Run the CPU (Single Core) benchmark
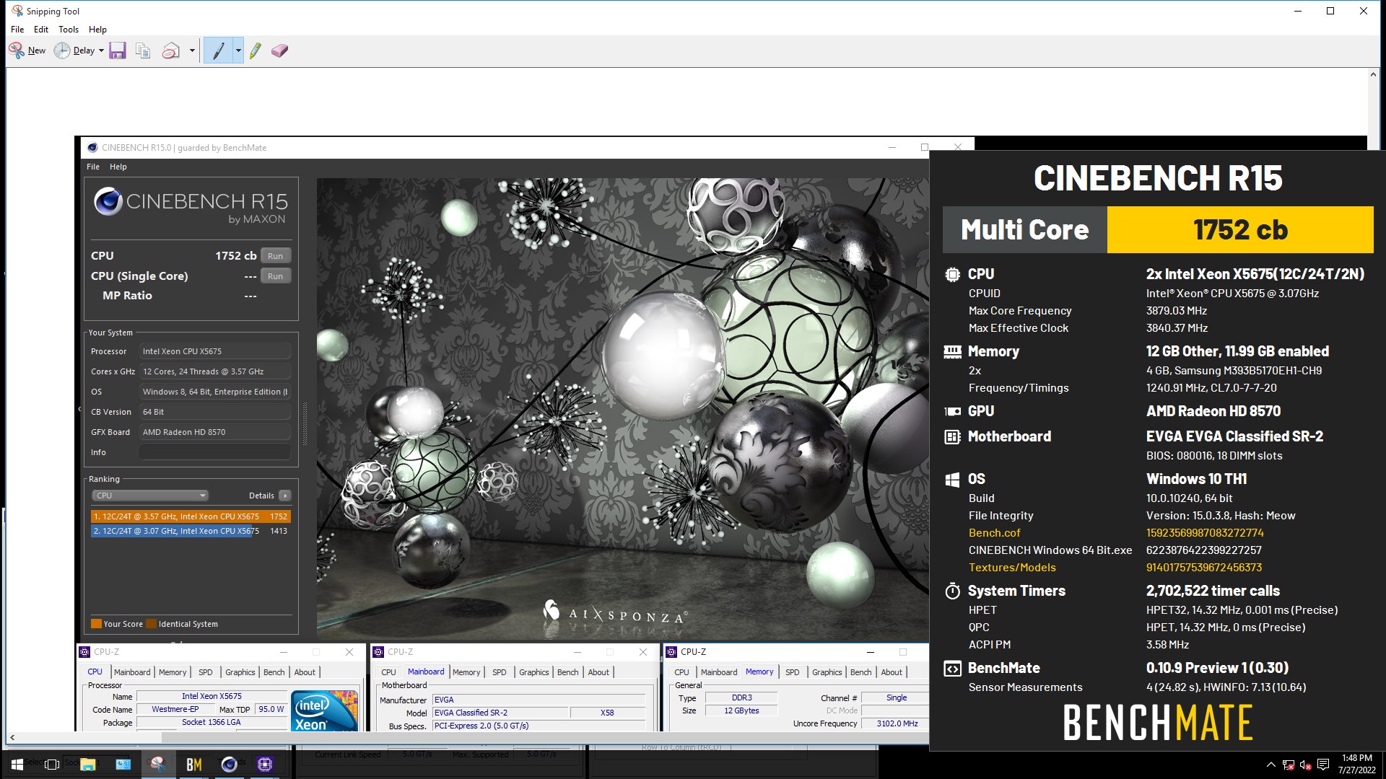Viewport: 1386px width, 779px height. tap(276, 276)
